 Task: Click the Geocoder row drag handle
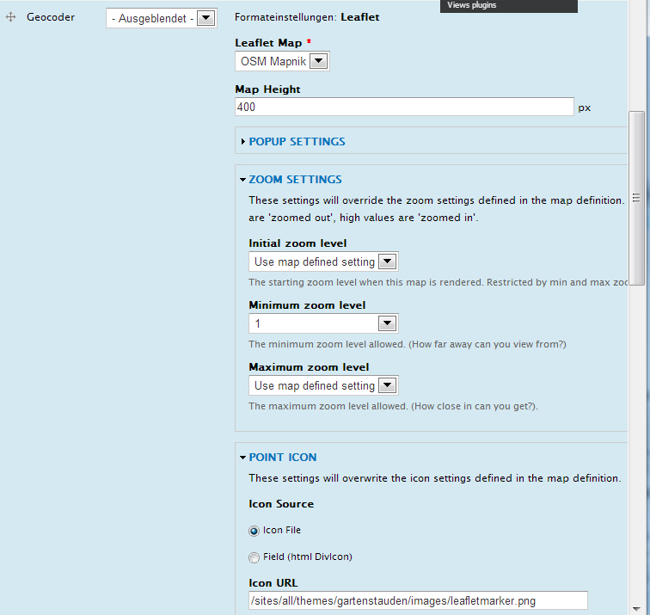11,17
